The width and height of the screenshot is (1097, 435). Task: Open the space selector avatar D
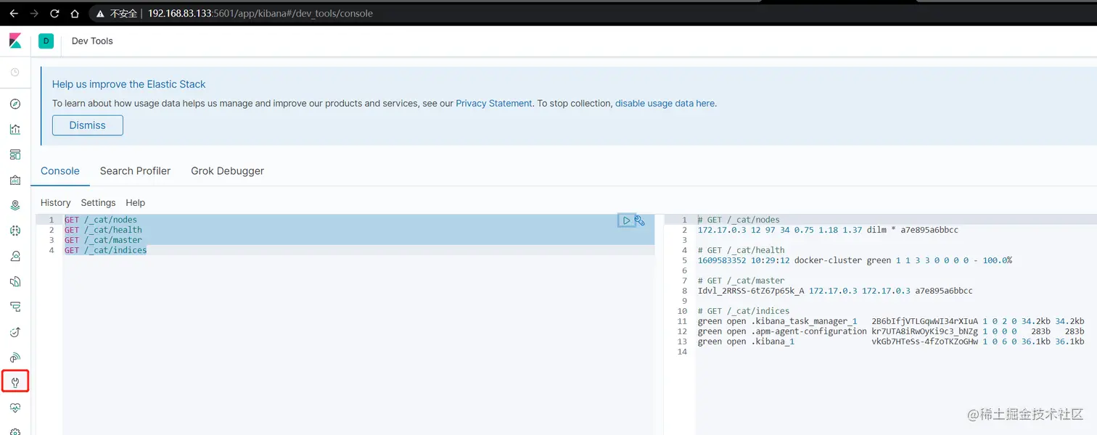point(46,41)
